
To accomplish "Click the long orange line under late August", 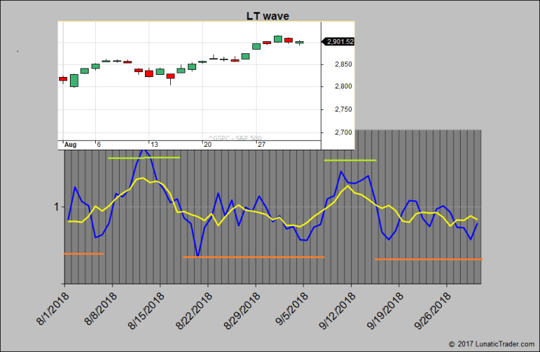I will [x=254, y=257].
